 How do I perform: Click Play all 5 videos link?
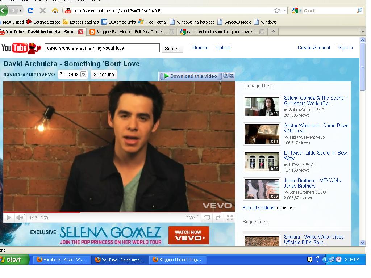point(259,207)
